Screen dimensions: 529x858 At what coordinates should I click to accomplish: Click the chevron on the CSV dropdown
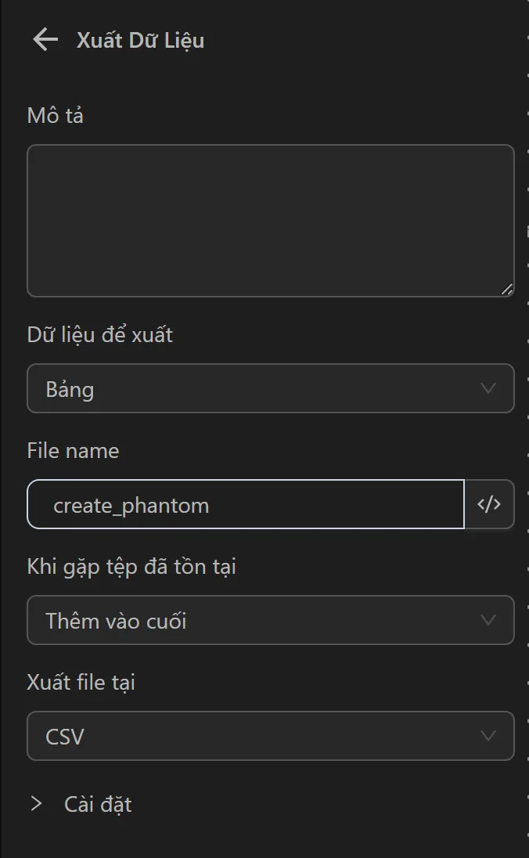[x=487, y=736]
